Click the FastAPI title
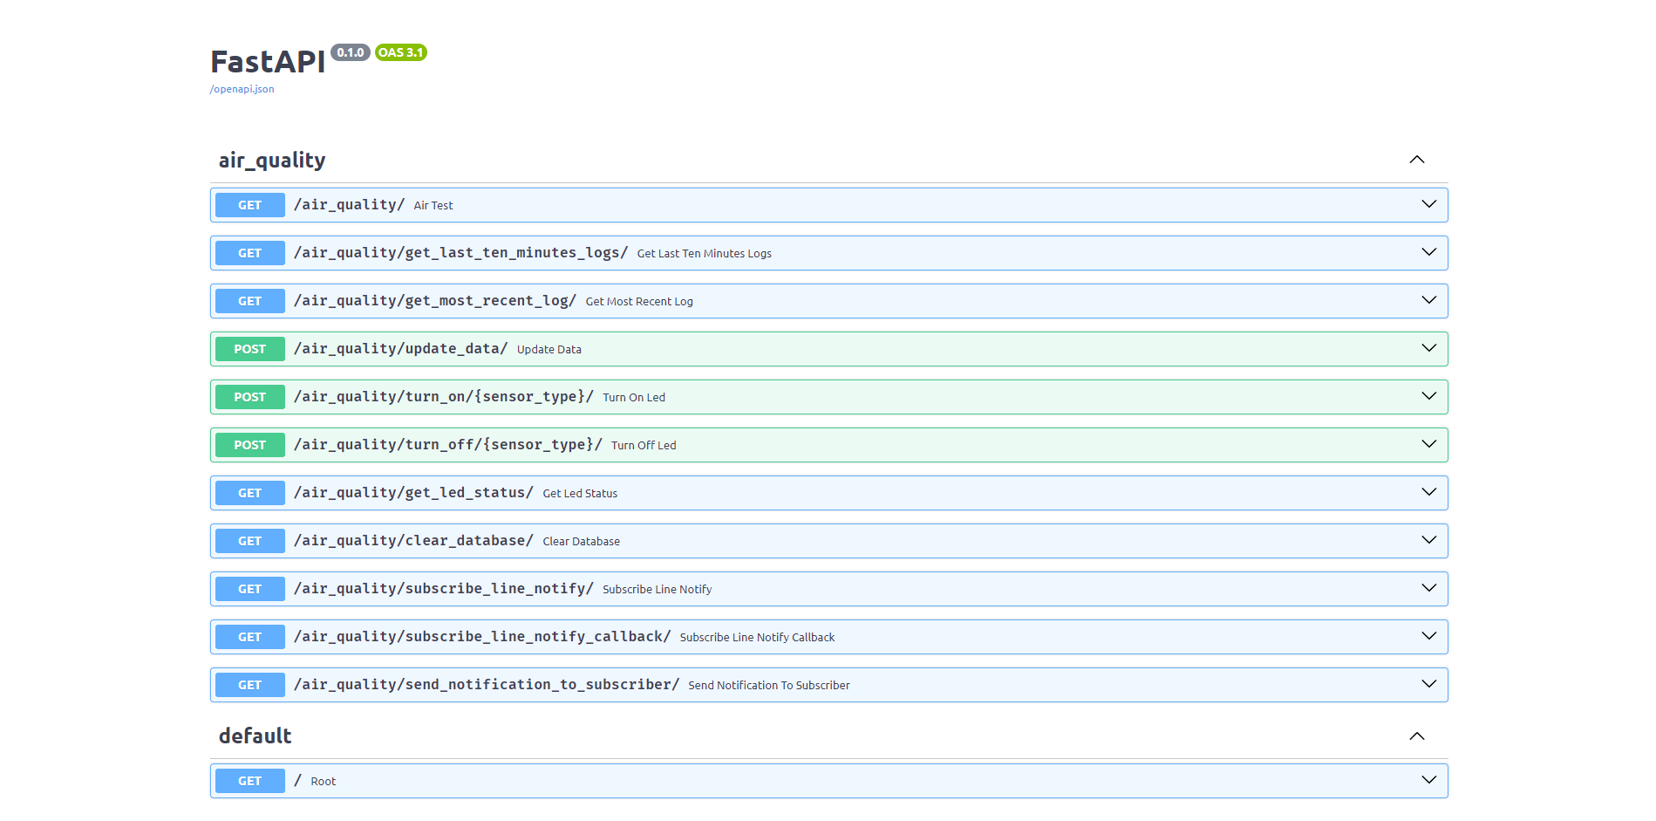This screenshot has width=1656, height=821. coord(268,62)
